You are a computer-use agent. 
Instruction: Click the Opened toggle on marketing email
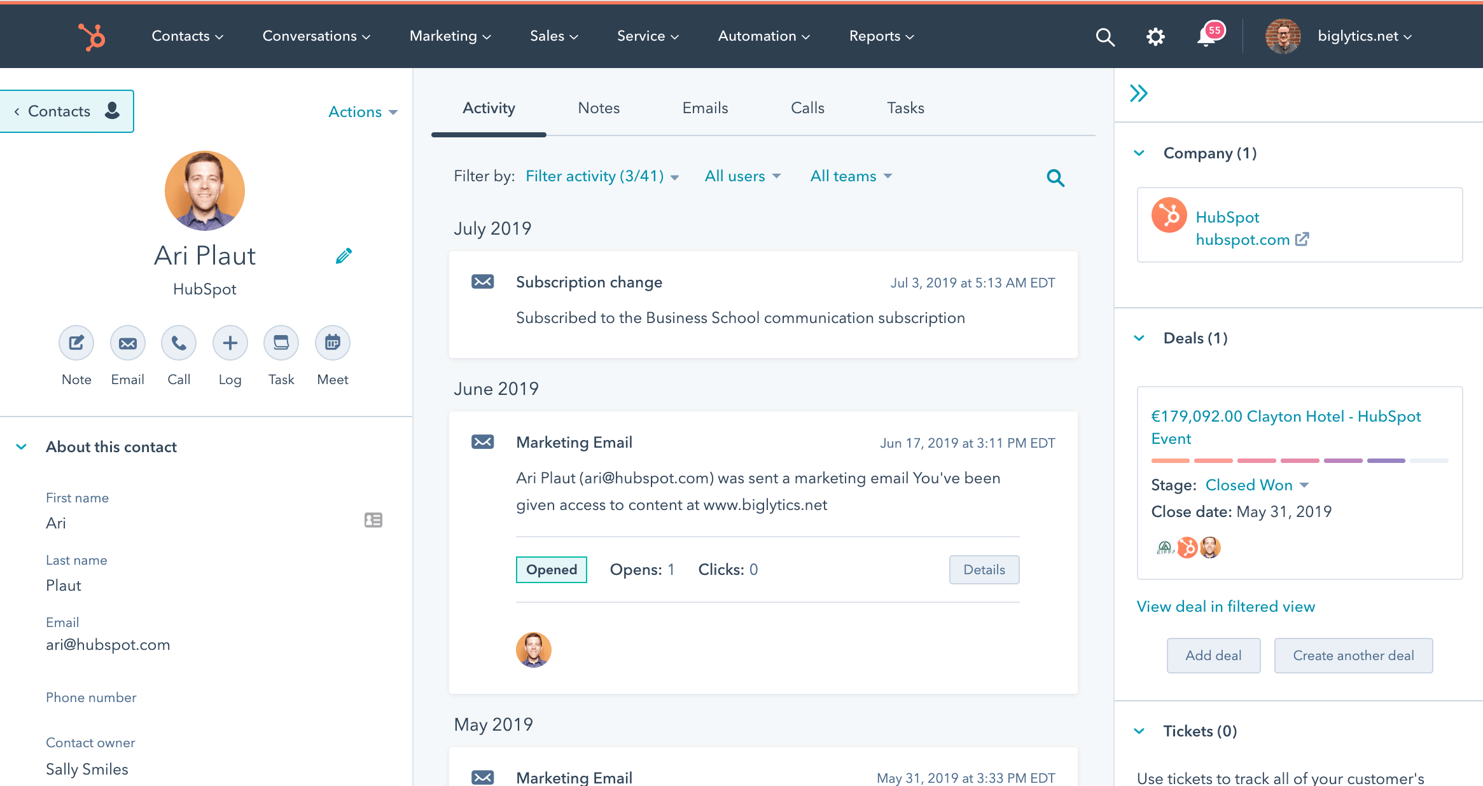point(550,569)
